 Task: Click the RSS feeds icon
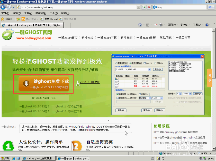(x=148, y=25)
